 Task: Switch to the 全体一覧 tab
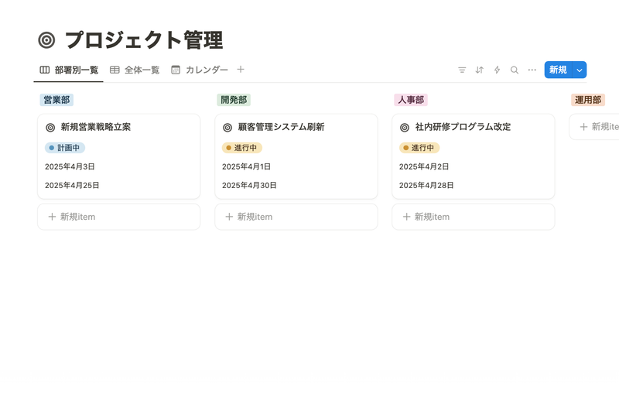tap(135, 70)
